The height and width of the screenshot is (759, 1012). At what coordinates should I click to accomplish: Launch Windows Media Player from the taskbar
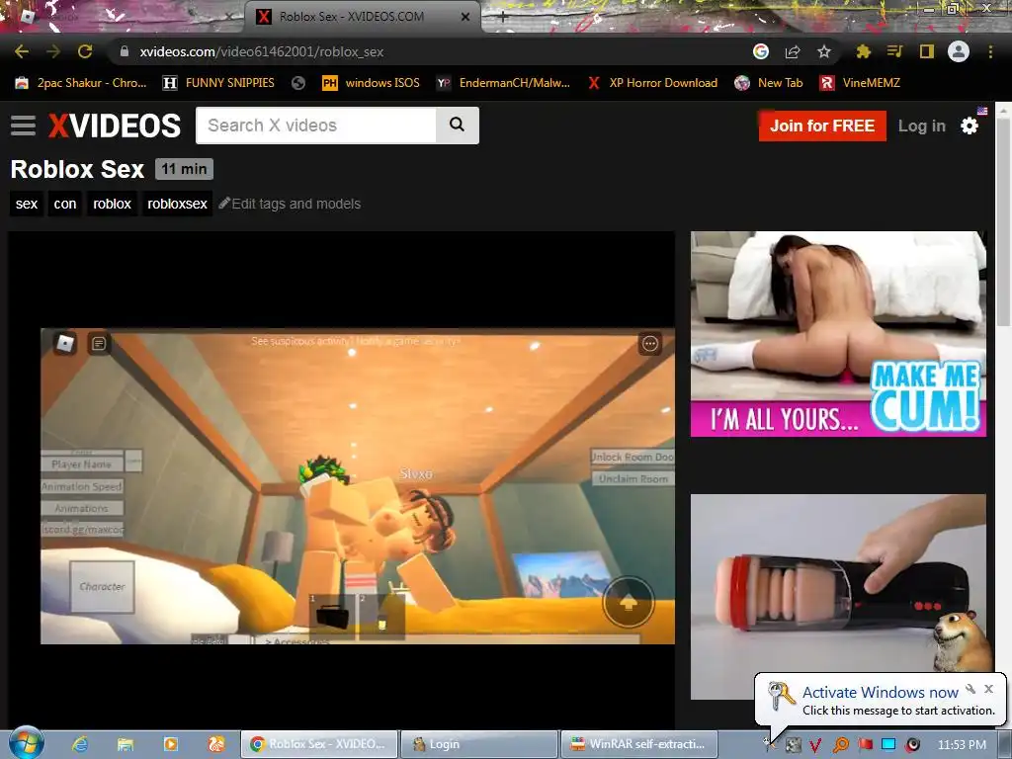pos(170,744)
